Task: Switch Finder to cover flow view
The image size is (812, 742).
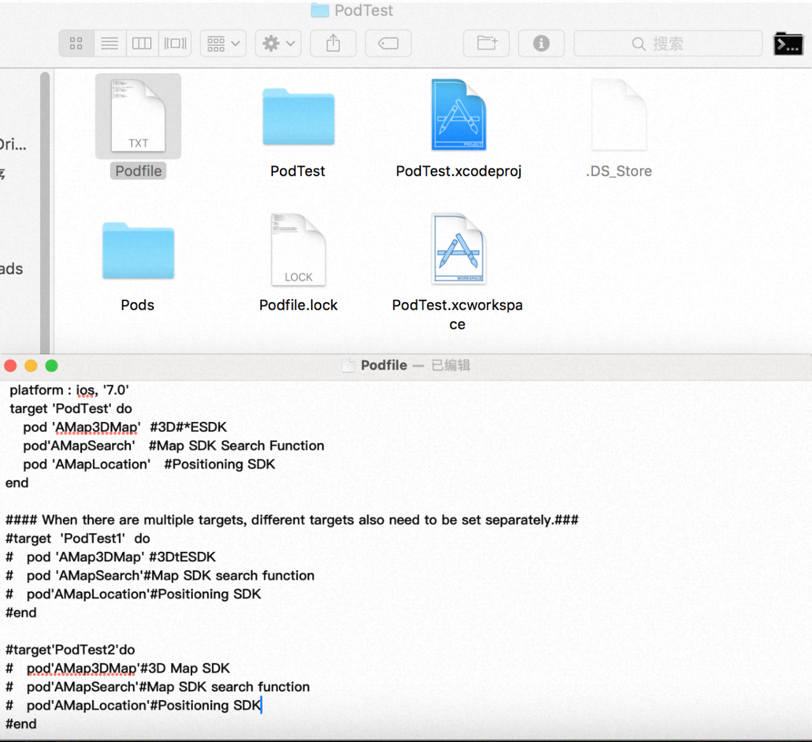Action: point(175,43)
